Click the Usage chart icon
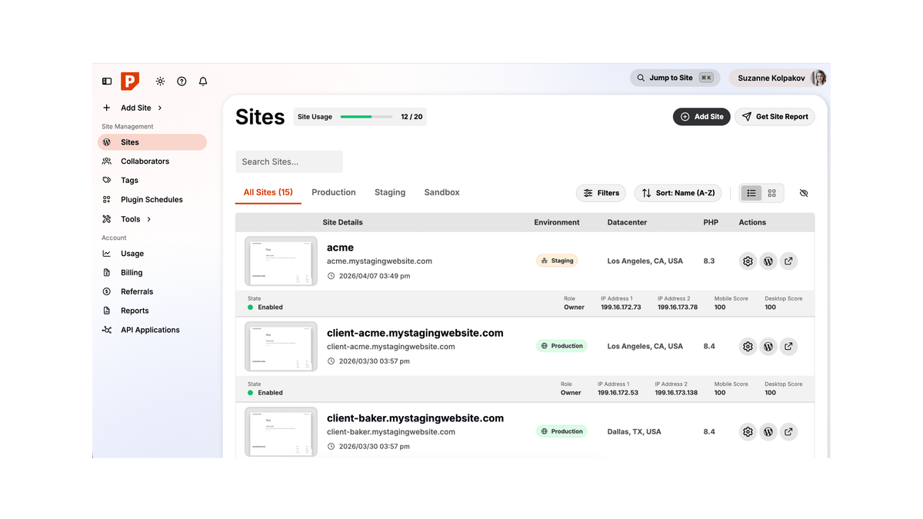The image size is (923, 519). point(107,254)
